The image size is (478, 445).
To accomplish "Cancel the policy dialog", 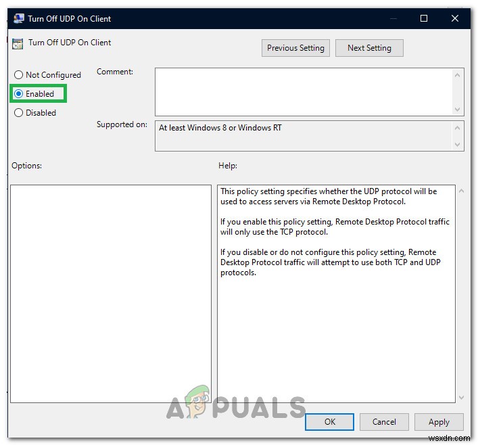I will [x=384, y=422].
